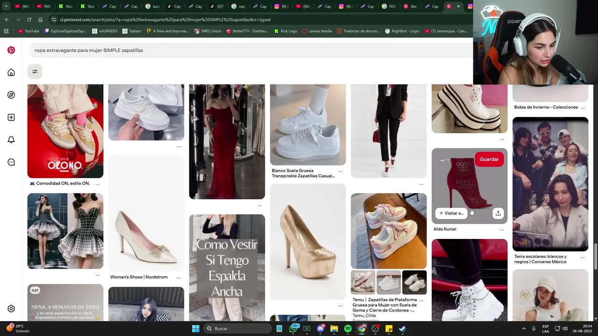Save the pin with Guardar button

click(489, 159)
